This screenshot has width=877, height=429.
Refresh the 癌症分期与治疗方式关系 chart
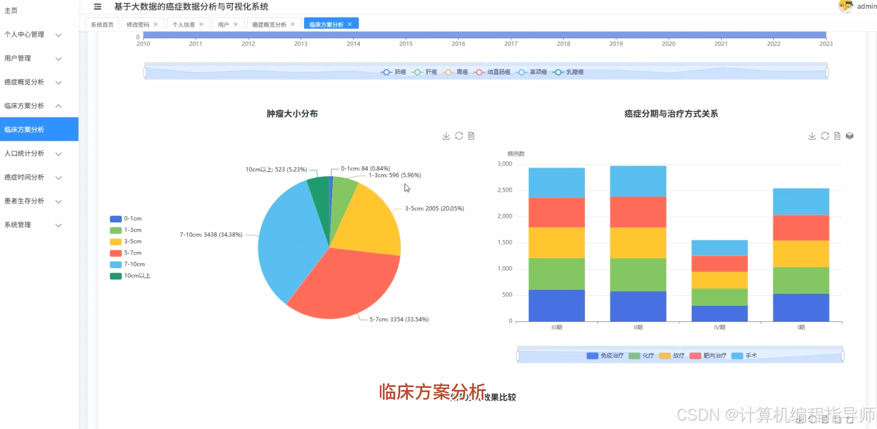pyautogui.click(x=824, y=136)
